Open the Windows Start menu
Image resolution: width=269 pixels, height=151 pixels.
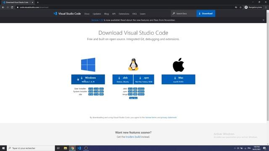tap(3, 148)
